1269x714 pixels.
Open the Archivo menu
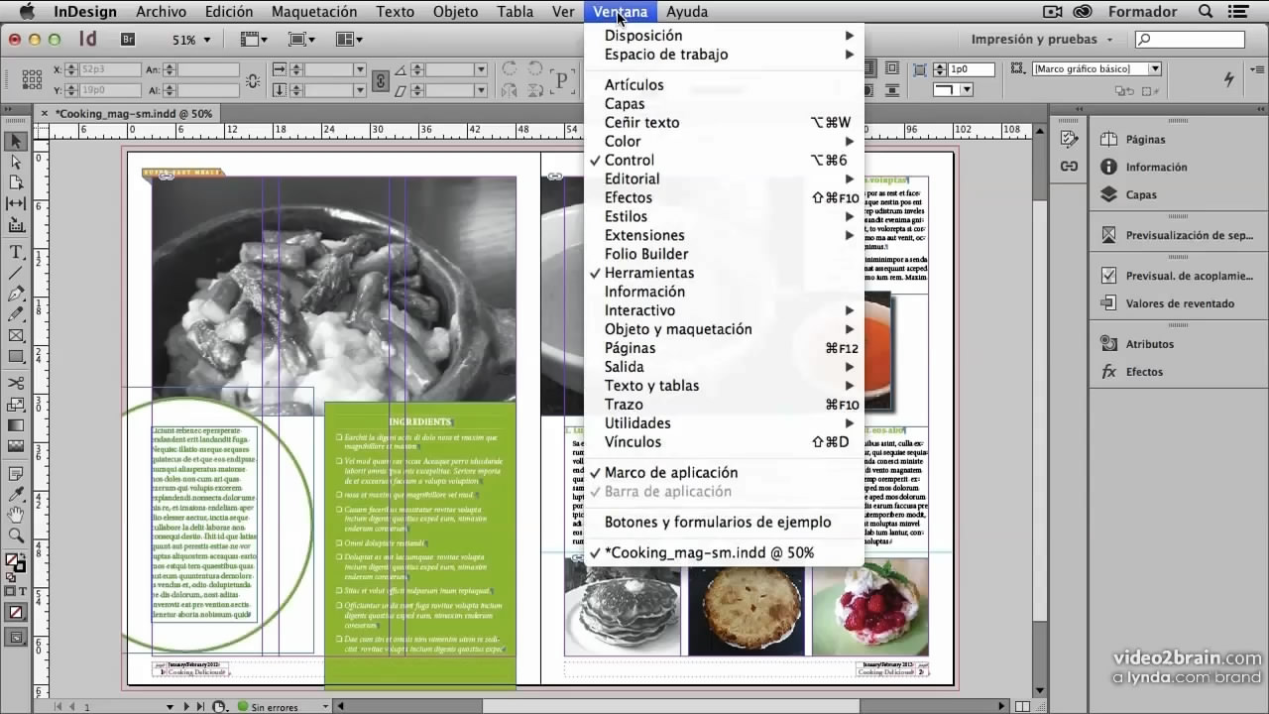[161, 12]
